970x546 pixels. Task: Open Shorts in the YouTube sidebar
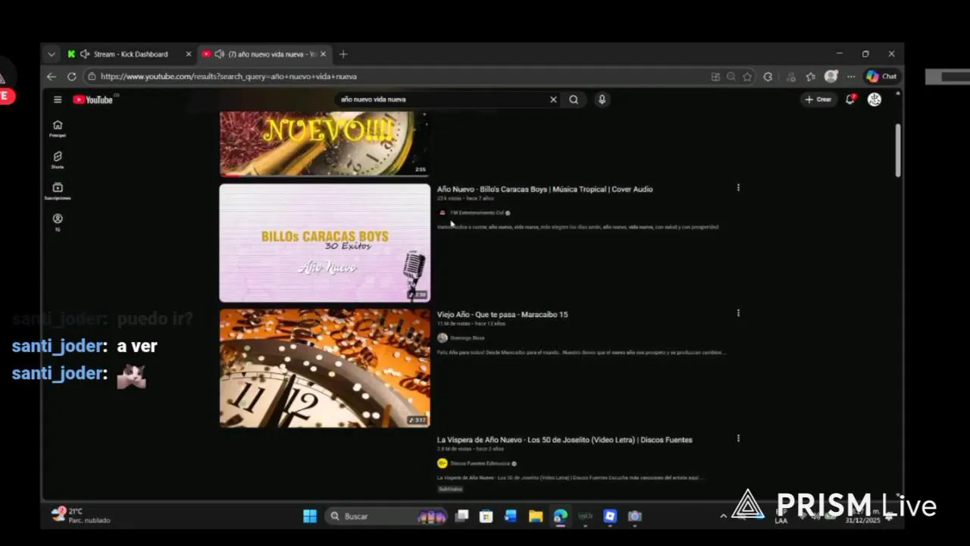pyautogui.click(x=58, y=159)
